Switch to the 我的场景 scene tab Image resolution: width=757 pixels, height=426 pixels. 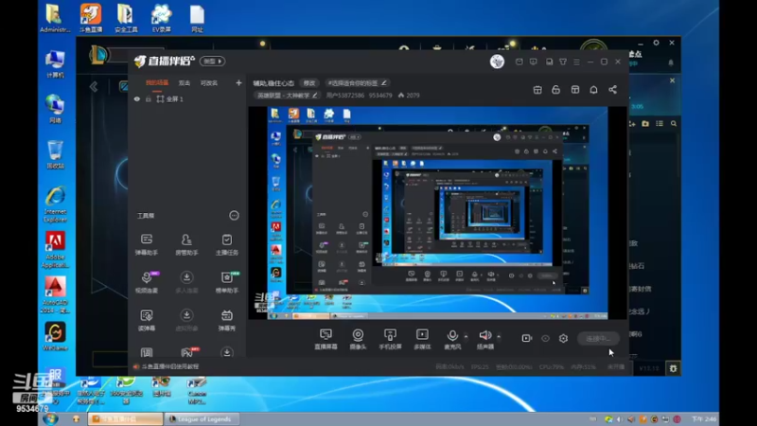[x=157, y=83]
